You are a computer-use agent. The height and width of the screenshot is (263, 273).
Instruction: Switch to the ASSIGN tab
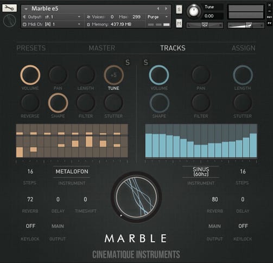(x=244, y=48)
